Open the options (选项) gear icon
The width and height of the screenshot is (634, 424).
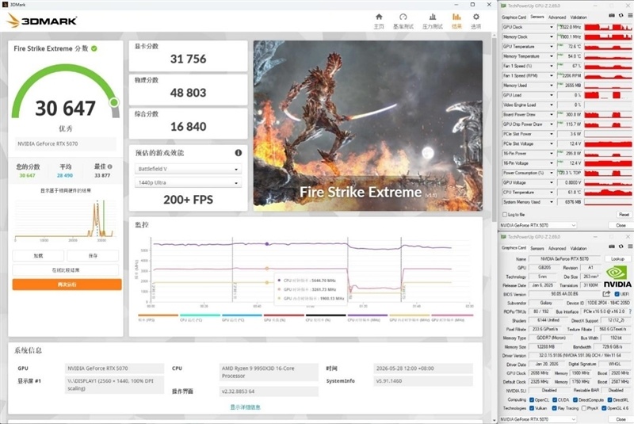[476, 17]
